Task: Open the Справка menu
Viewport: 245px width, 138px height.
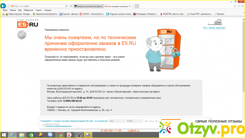Action: click(x=47, y=10)
